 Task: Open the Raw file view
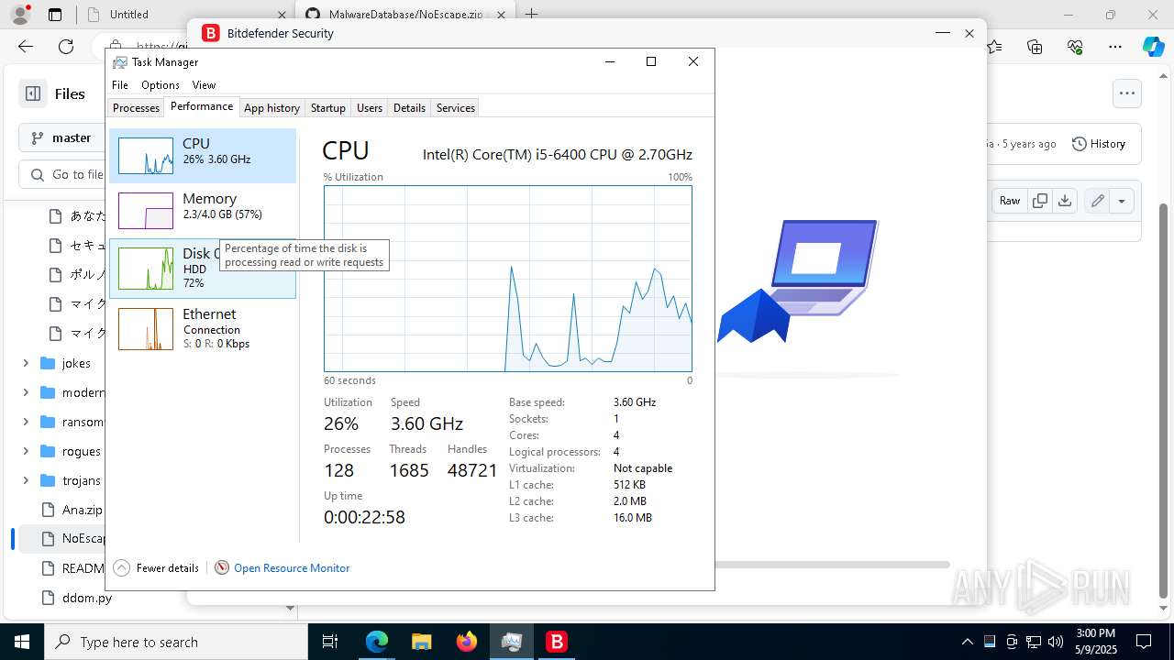(x=1010, y=201)
